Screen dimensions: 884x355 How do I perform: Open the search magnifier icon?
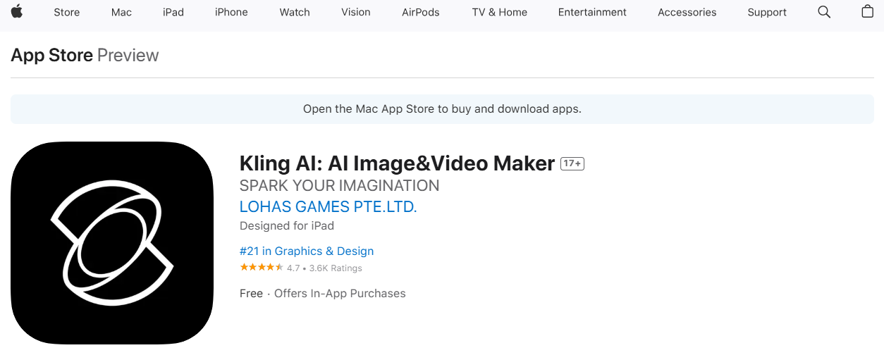(x=824, y=12)
